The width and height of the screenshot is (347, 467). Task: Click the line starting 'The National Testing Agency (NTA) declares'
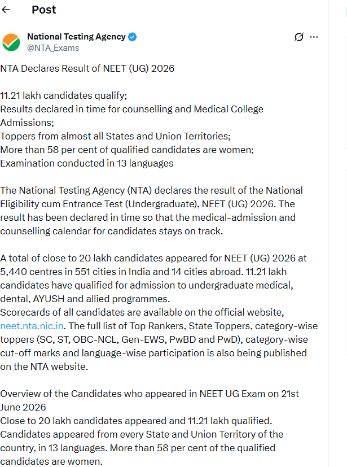(x=151, y=190)
